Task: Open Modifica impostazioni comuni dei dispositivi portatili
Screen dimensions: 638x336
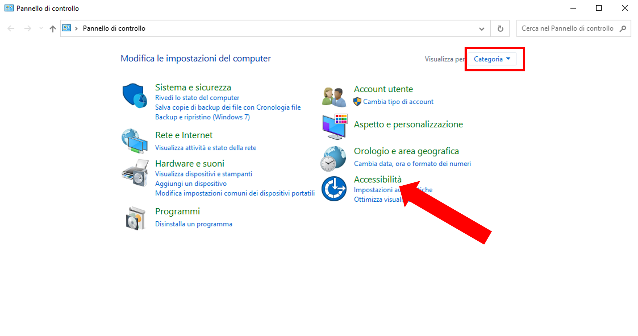Action: [x=235, y=193]
